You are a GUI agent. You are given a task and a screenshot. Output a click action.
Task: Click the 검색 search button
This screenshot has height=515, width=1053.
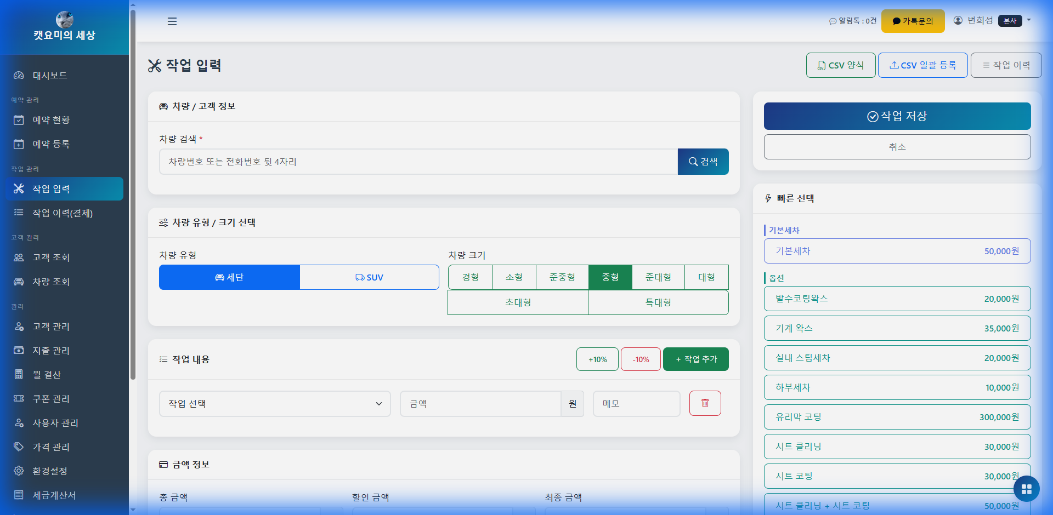pos(703,162)
